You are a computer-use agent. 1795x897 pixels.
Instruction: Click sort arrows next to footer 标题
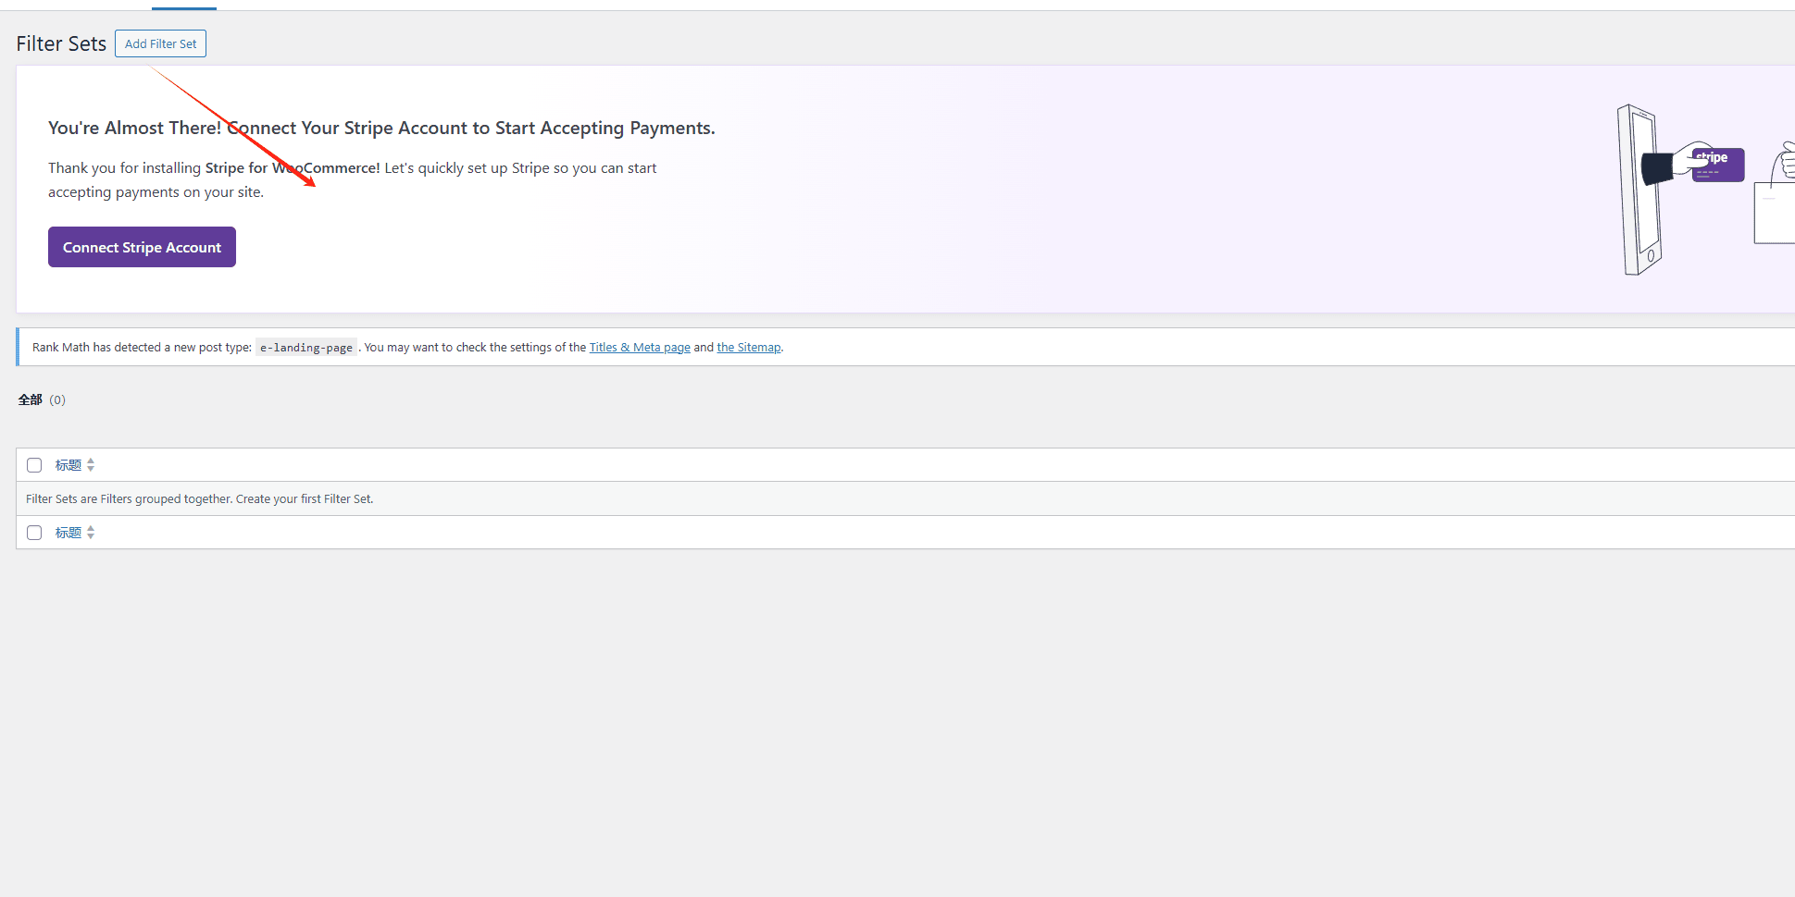pyautogui.click(x=91, y=533)
